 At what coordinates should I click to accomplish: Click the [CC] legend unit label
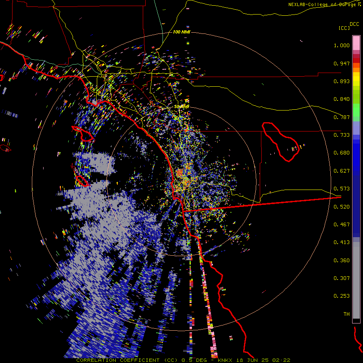(344, 28)
